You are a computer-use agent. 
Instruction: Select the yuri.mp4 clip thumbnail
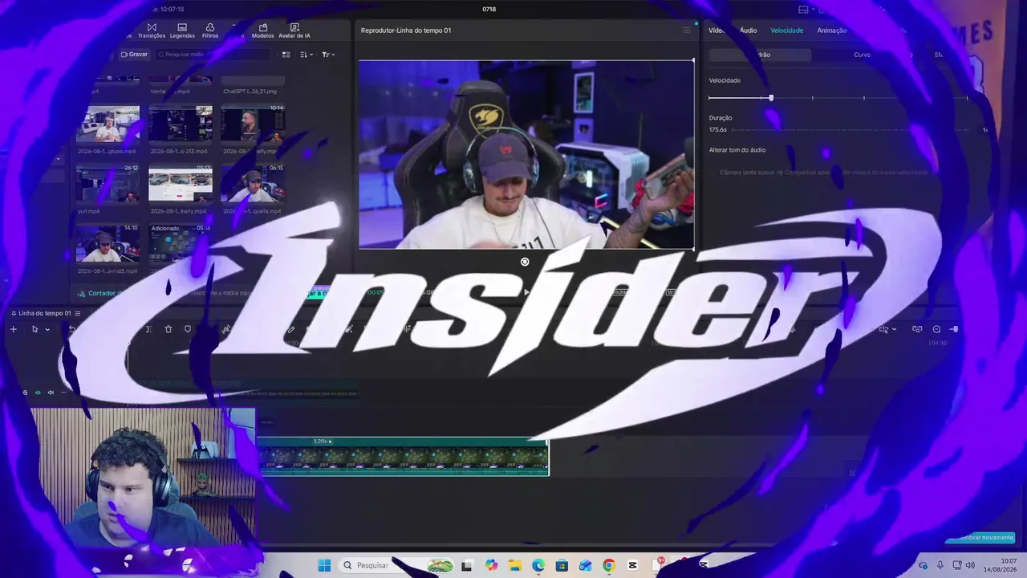[108, 185]
